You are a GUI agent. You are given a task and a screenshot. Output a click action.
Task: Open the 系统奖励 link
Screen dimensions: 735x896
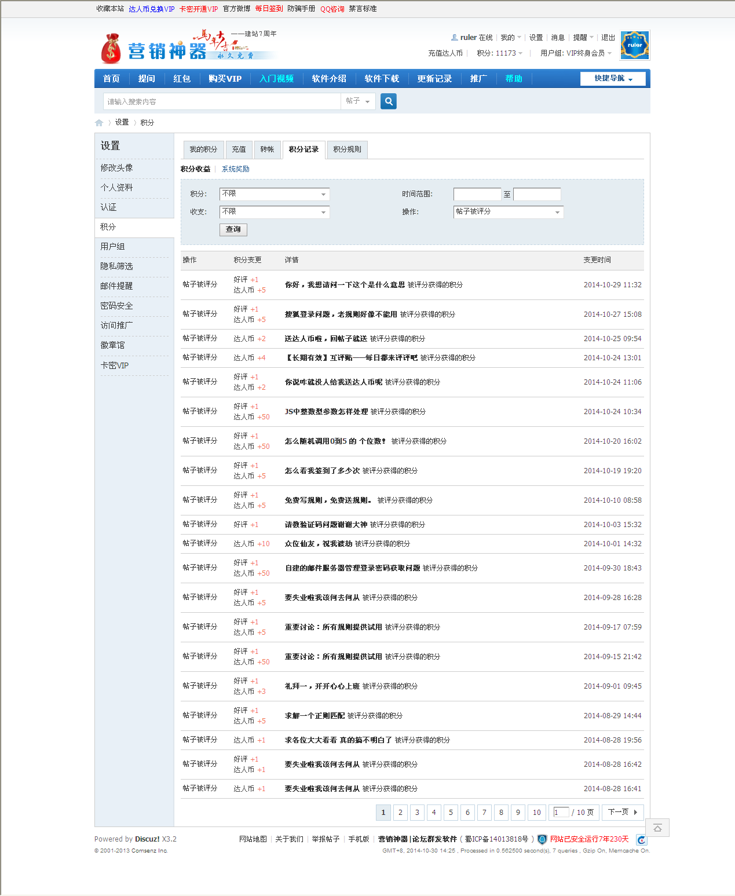coord(236,169)
